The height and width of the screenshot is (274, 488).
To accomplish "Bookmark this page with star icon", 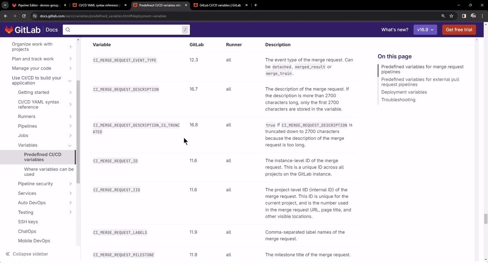I will [x=451, y=16].
